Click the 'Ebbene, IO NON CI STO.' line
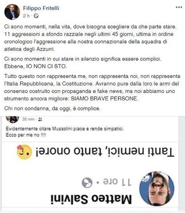The image size is (185, 213). (x=35, y=66)
